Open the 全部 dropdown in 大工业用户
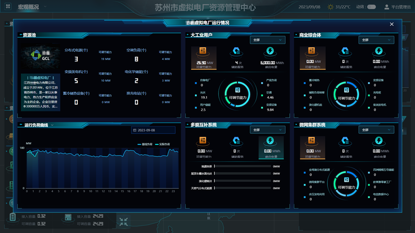 click(x=267, y=40)
